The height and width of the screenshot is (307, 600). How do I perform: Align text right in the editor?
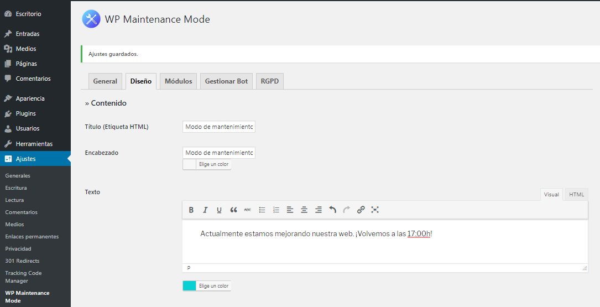(x=319, y=210)
